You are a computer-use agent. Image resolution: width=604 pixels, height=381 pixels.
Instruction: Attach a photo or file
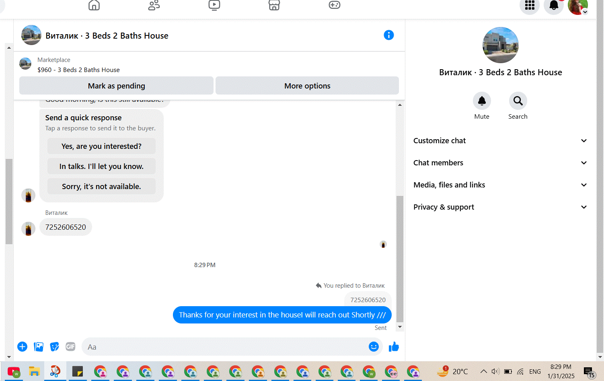coord(39,347)
